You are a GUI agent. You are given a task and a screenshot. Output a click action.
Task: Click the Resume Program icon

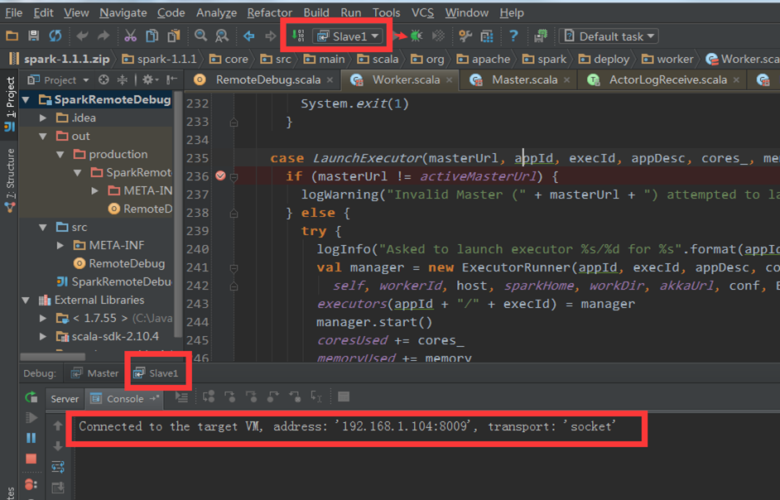click(x=31, y=418)
